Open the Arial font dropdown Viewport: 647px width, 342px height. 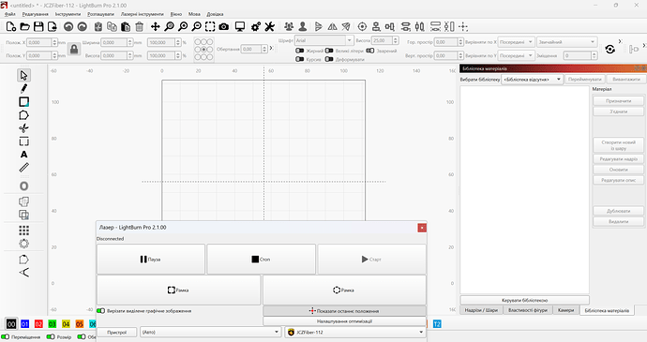tap(324, 40)
